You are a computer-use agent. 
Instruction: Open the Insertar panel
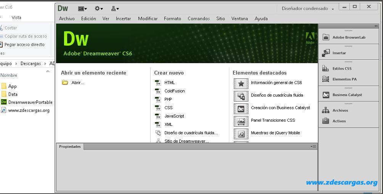pos(334,53)
